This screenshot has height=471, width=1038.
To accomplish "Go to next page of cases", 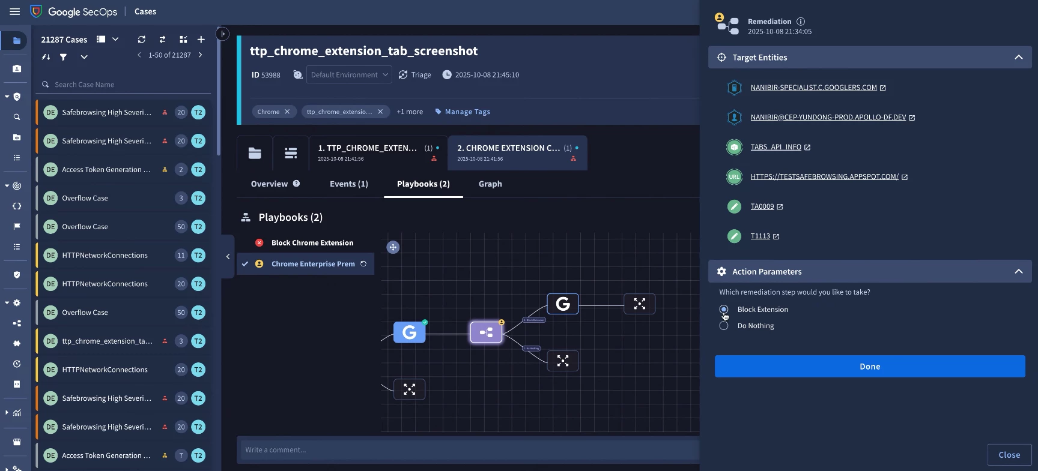I will pyautogui.click(x=200, y=55).
